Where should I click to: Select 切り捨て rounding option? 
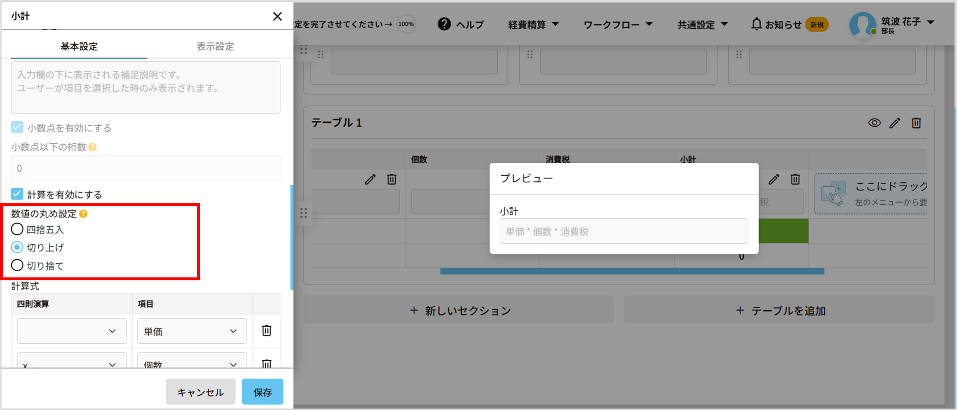17,266
